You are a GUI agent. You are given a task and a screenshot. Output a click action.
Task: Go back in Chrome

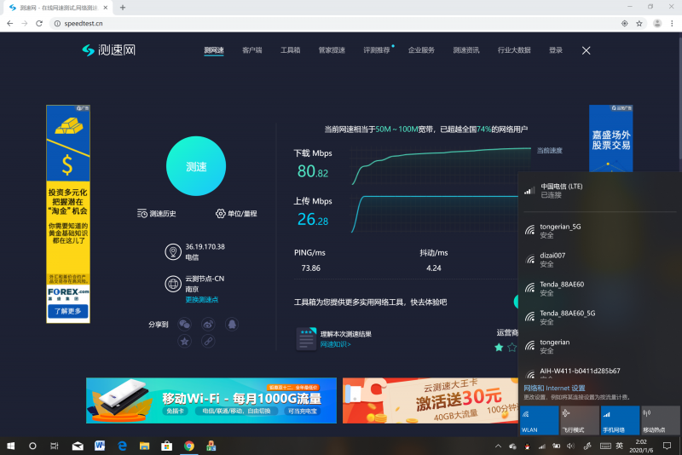pos(10,24)
